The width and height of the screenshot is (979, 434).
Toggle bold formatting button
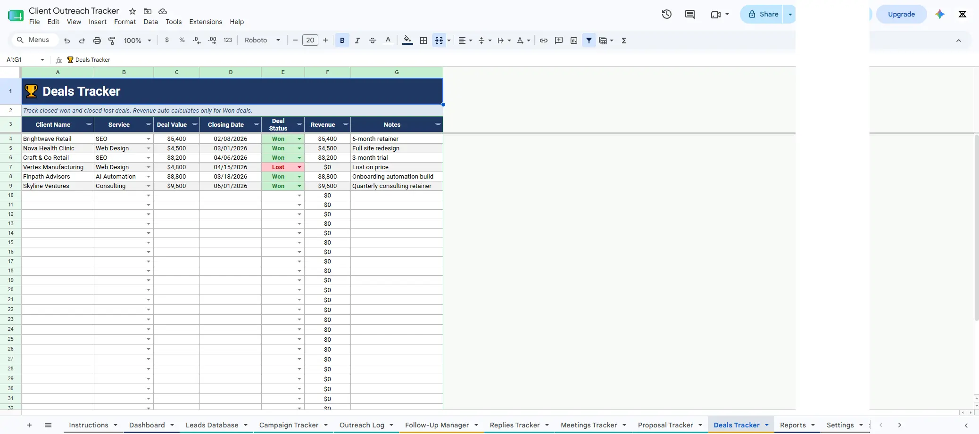pos(342,41)
